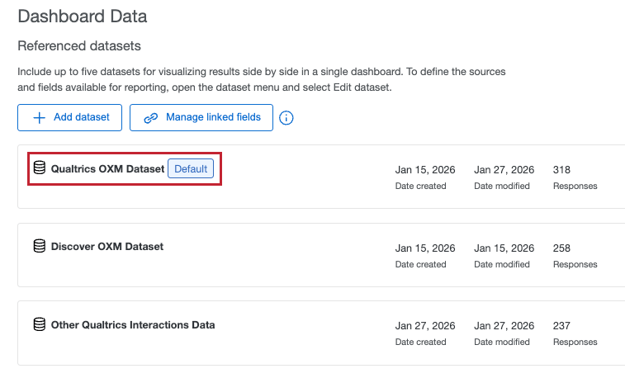The image size is (625, 378).
Task: Click the link icon in Manage linked fields
Action: (151, 117)
